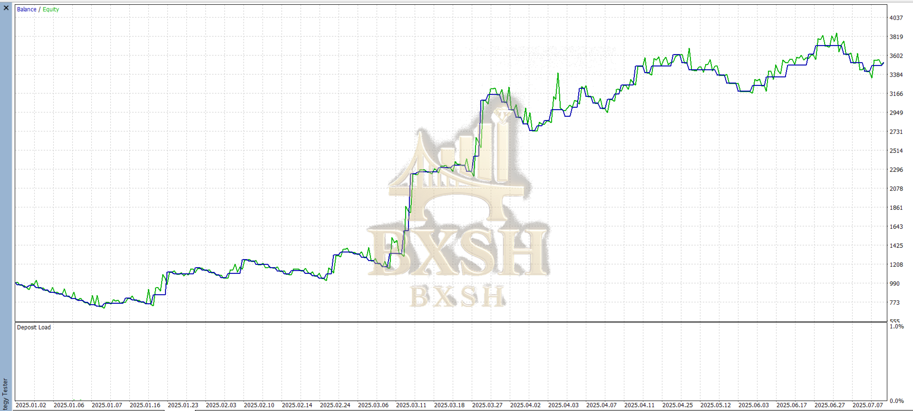Click the 2025.06.27 date label

coord(830,405)
